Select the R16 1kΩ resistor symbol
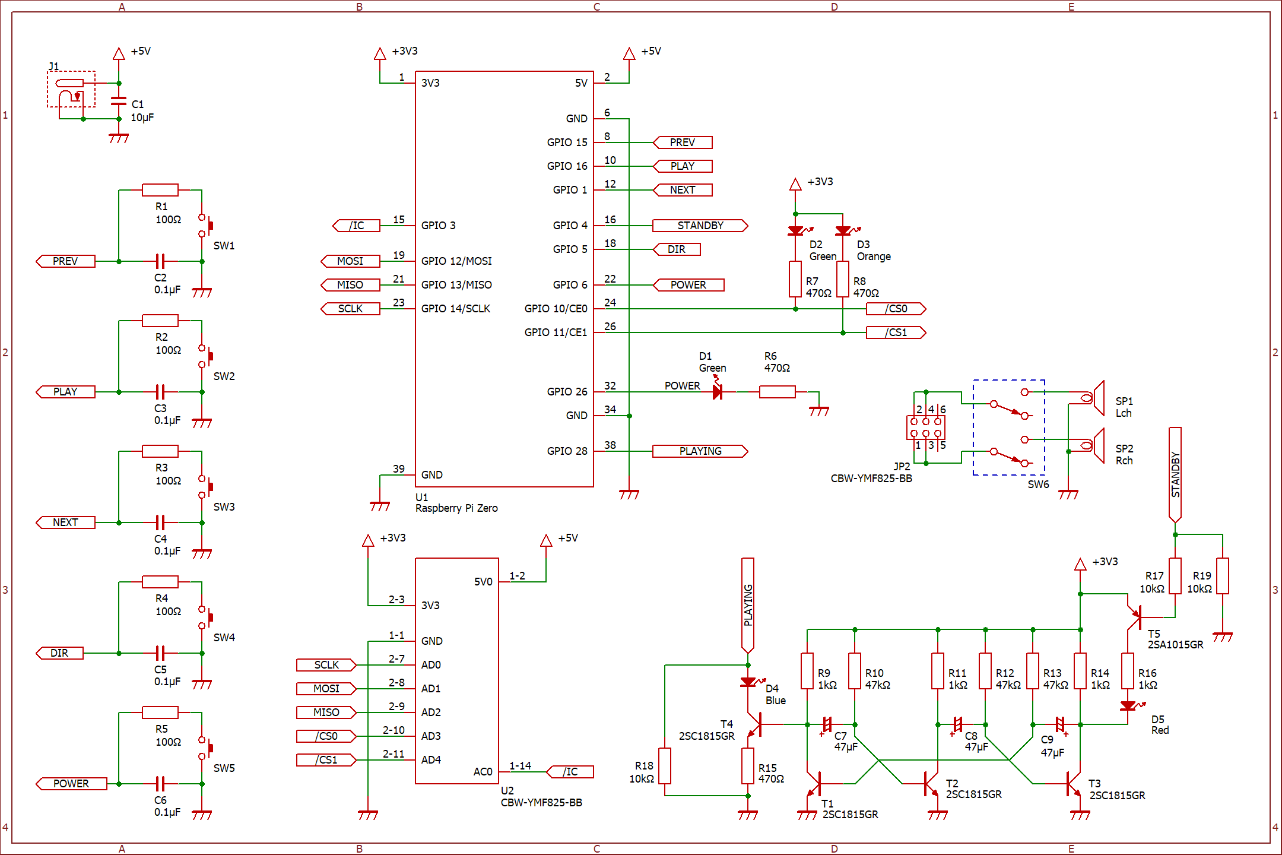The height and width of the screenshot is (855, 1282). pos(1128,671)
